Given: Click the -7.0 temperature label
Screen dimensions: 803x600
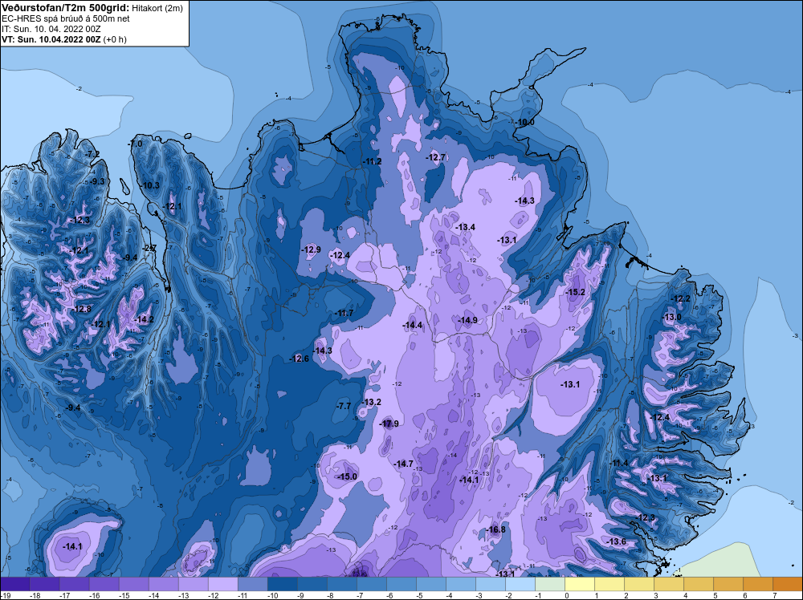Looking at the screenshot, I should click(x=135, y=144).
